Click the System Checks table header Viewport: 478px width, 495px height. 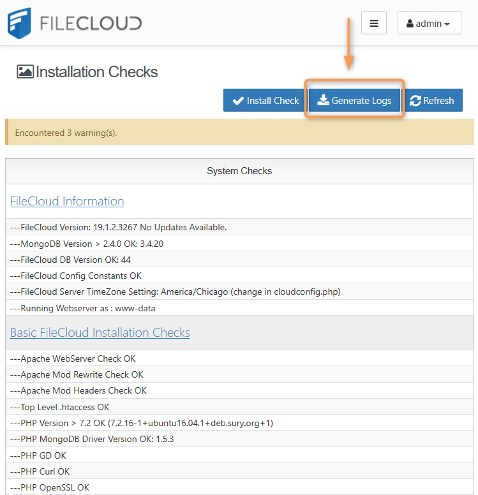[239, 171]
